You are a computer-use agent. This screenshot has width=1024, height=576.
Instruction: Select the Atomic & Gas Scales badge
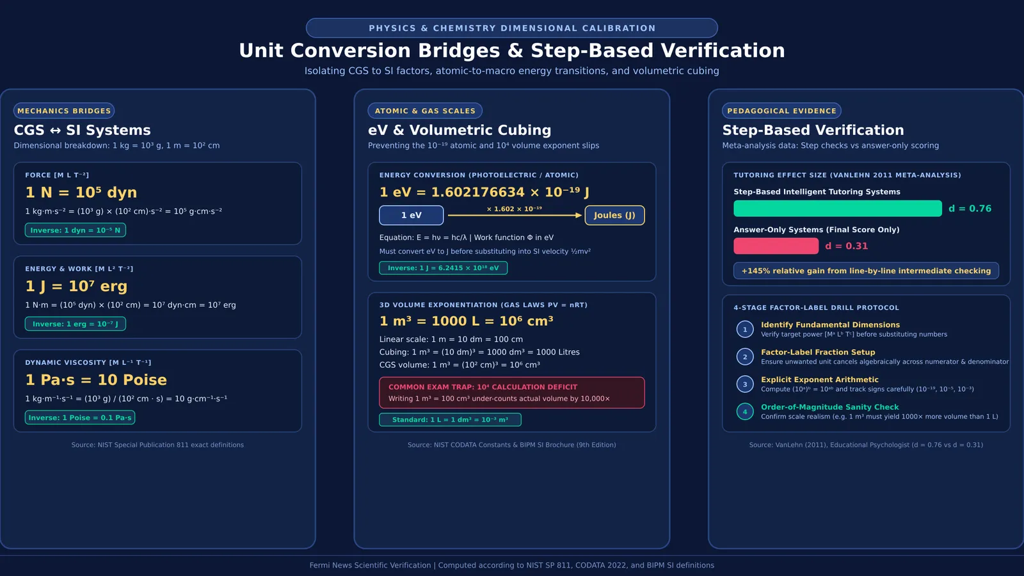pyautogui.click(x=425, y=111)
